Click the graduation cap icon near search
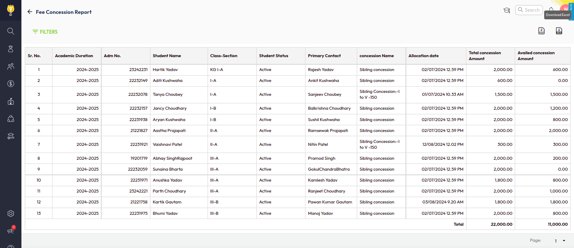 click(507, 10)
